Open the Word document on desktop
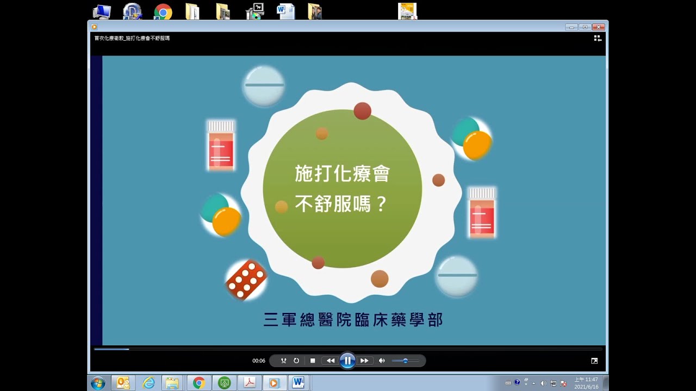 pos(285,11)
